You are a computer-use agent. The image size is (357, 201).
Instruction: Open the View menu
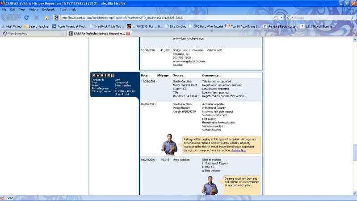(22, 9)
